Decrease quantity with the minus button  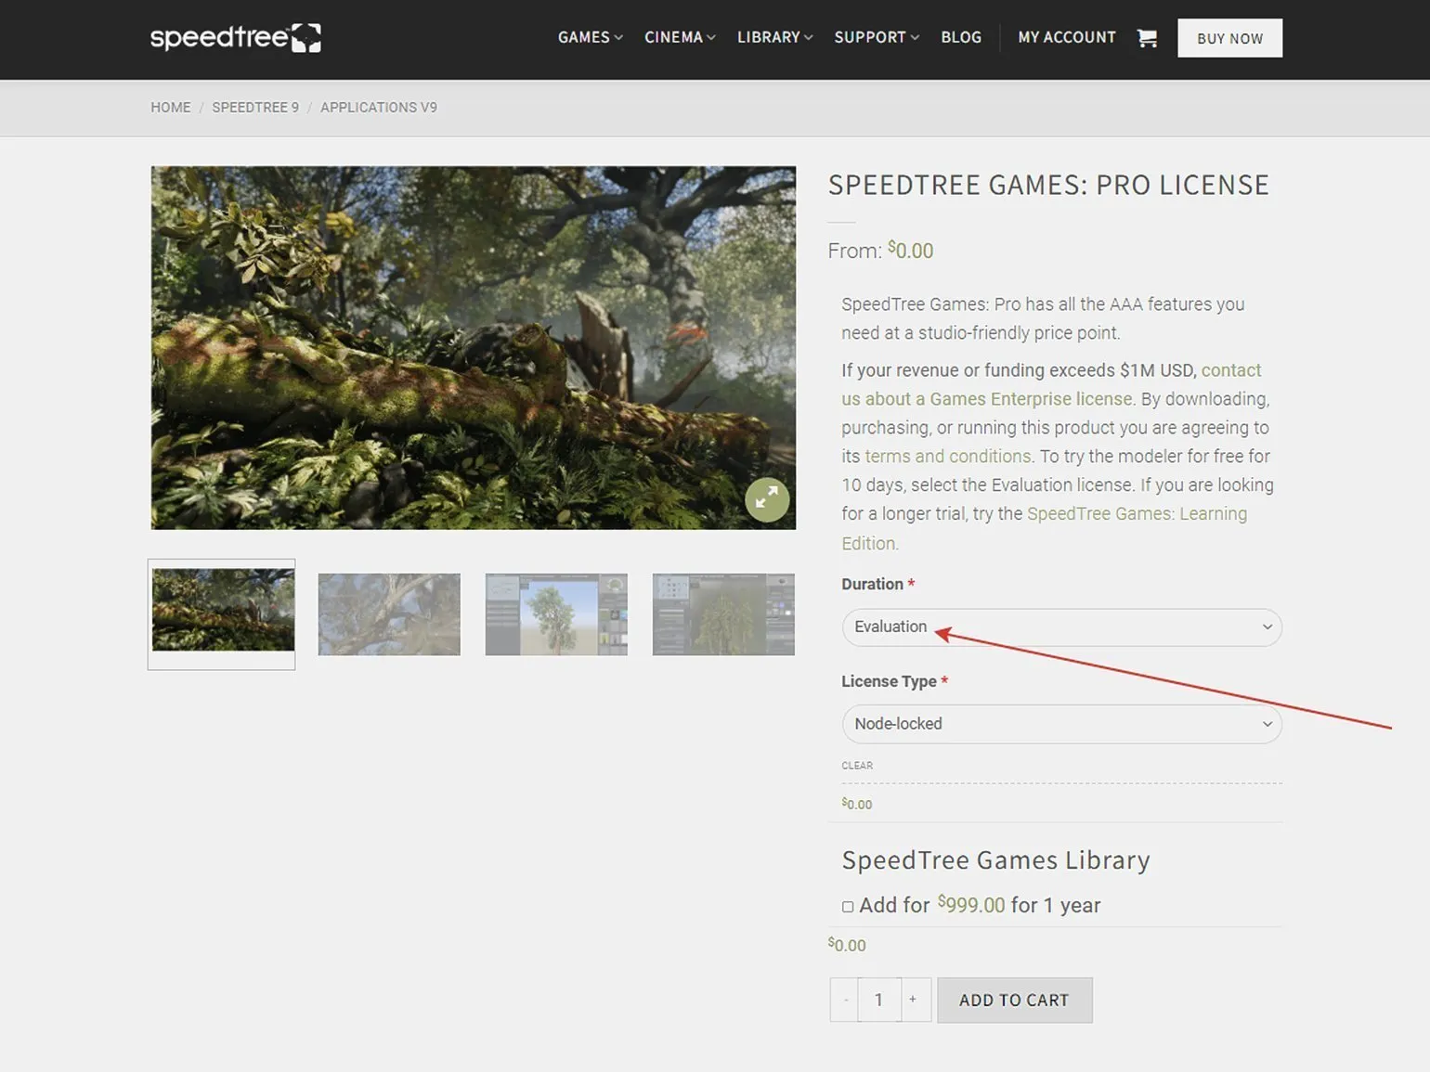pyautogui.click(x=845, y=1000)
